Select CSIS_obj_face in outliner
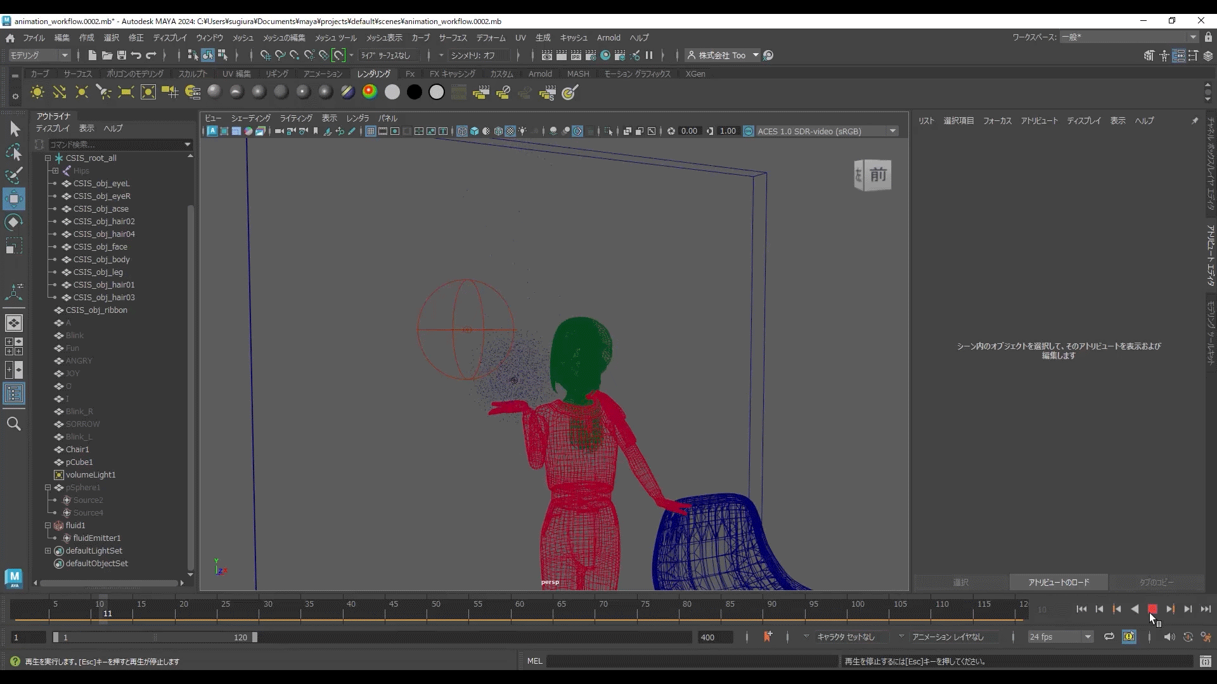This screenshot has width=1217, height=684. [100, 246]
